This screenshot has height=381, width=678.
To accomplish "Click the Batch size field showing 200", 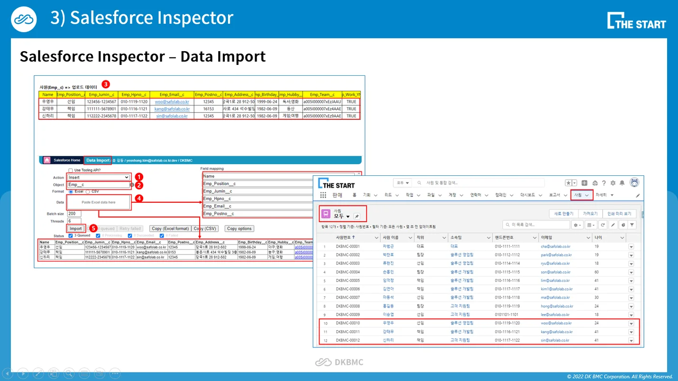I will (74, 214).
